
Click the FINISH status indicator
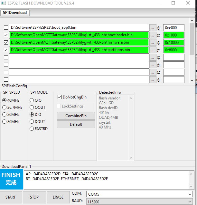pos(12,179)
